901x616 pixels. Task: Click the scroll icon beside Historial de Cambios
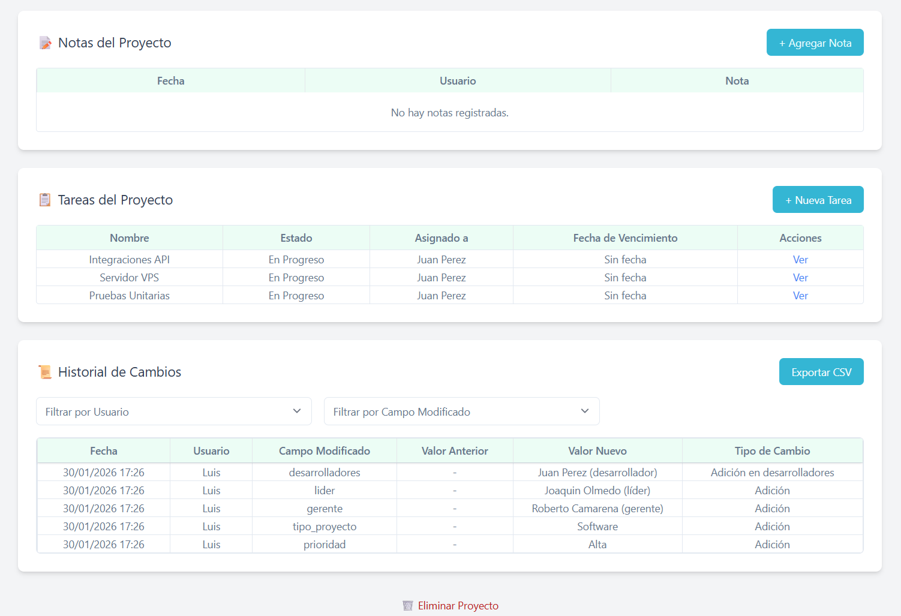tap(45, 372)
